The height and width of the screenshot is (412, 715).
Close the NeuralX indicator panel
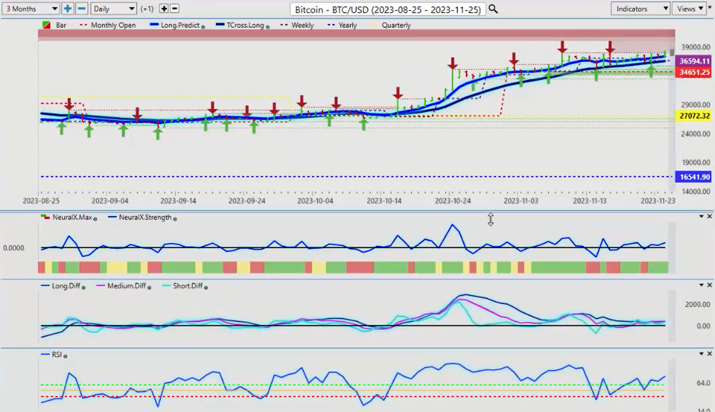pyautogui.click(x=709, y=216)
